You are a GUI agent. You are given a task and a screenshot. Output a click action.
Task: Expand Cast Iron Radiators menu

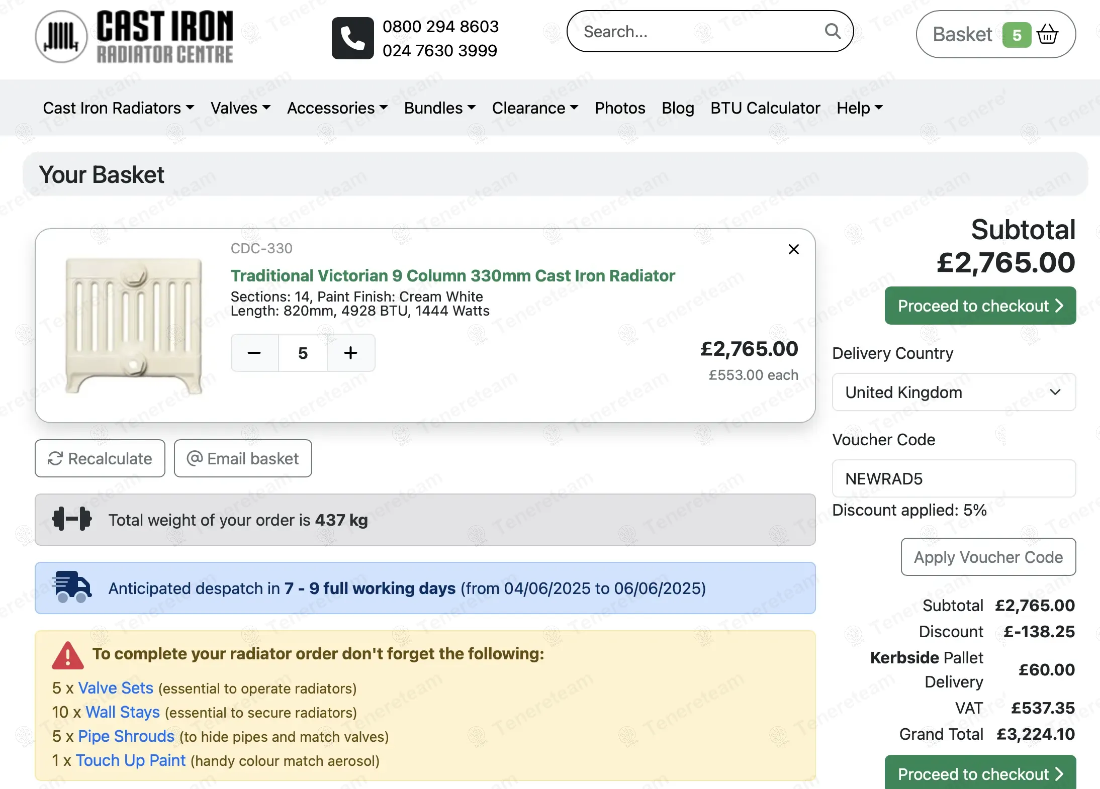(118, 108)
